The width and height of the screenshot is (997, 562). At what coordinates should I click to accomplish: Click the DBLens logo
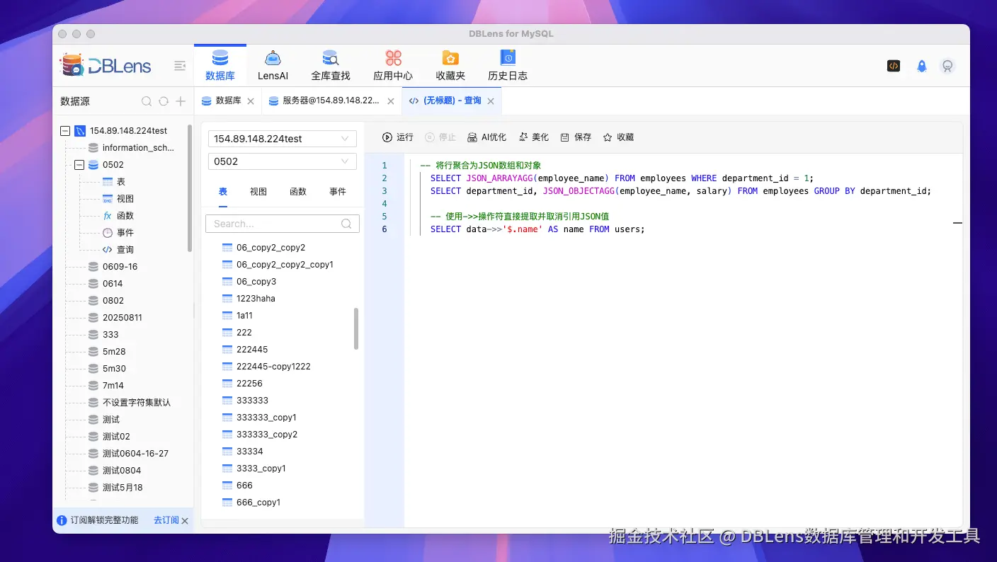[x=106, y=66]
